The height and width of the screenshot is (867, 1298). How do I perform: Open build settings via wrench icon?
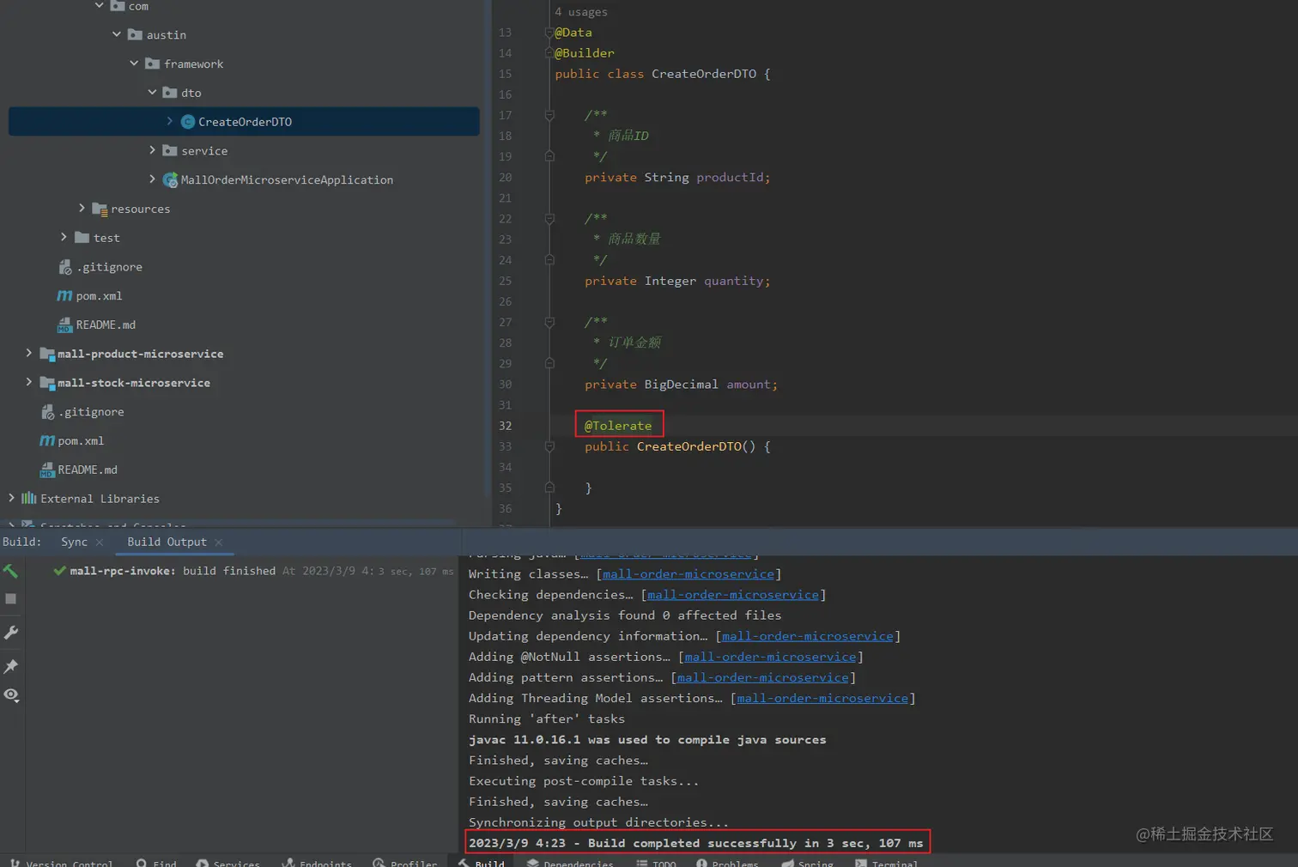point(11,633)
